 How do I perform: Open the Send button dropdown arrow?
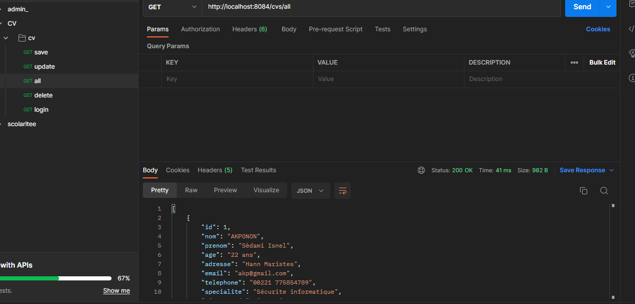(608, 7)
